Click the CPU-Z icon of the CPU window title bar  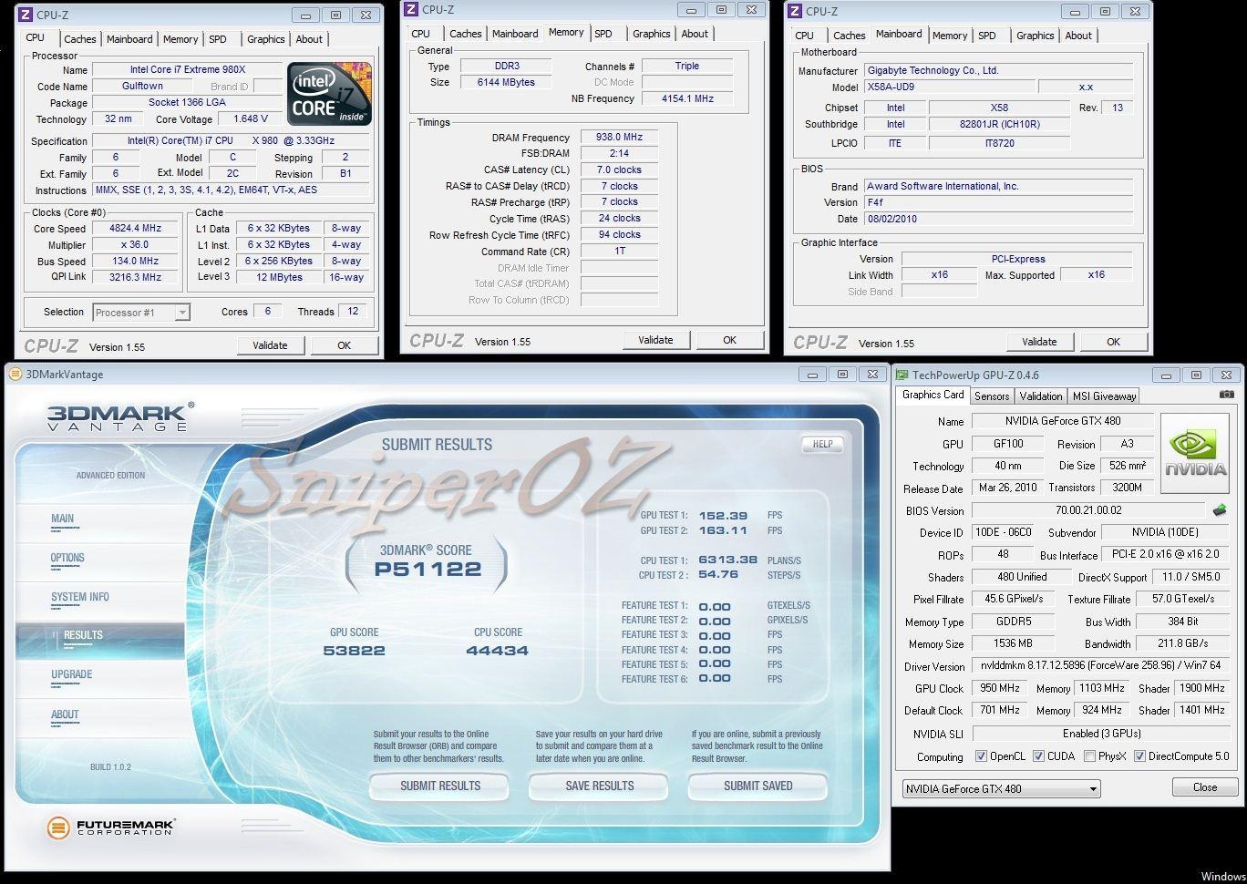[26, 15]
